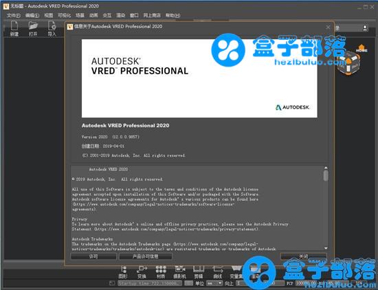Click the 'Version 2020 (12.0.0.9857)' text
Image resolution: width=378 pixels, height=290 pixels.
click(x=111, y=137)
